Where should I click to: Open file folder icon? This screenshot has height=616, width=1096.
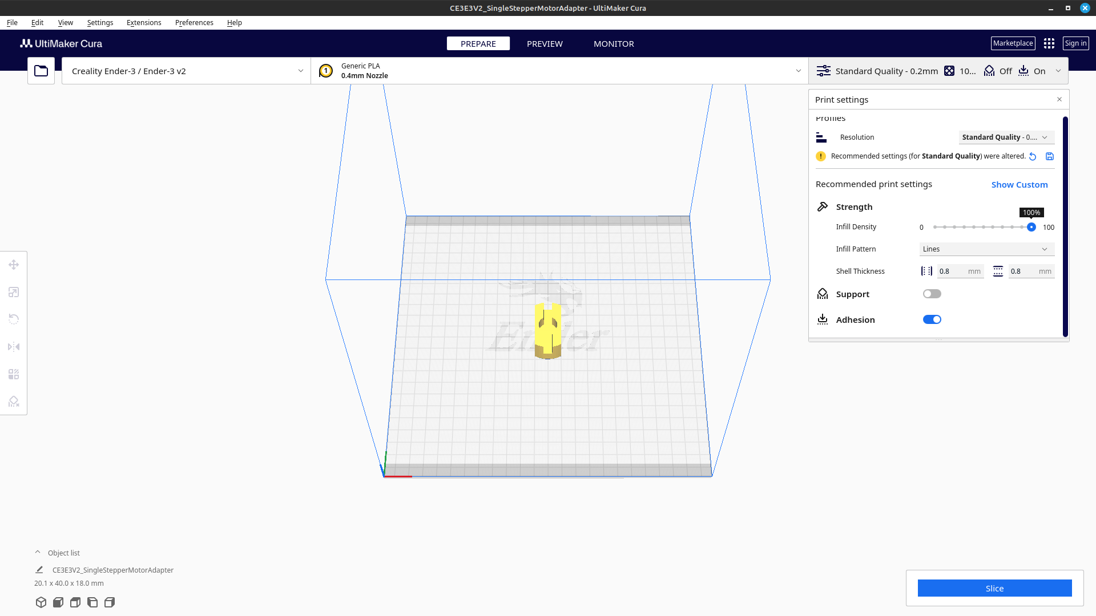(41, 71)
